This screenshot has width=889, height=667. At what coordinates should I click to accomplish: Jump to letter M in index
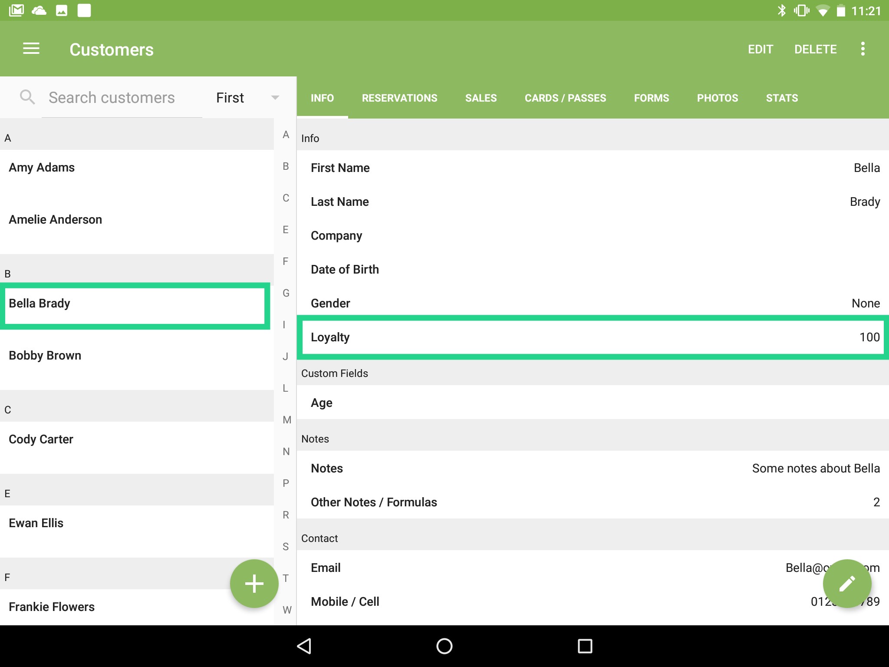(286, 420)
